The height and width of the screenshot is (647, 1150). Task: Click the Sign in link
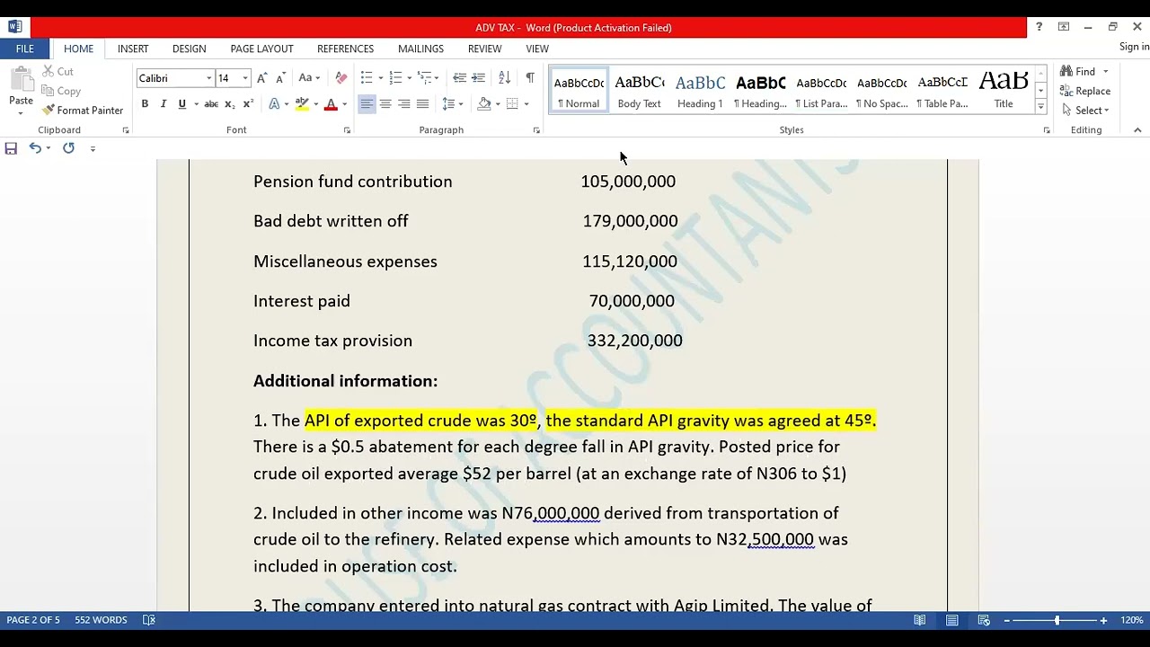[1134, 47]
